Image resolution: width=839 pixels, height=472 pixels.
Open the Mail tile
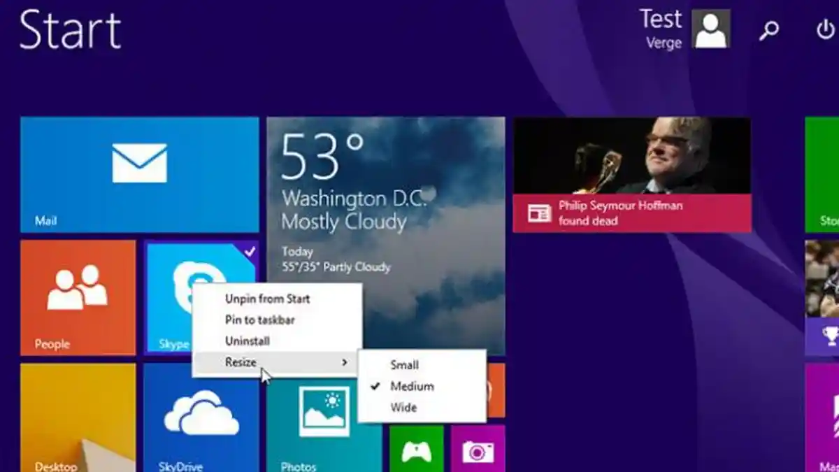point(139,175)
